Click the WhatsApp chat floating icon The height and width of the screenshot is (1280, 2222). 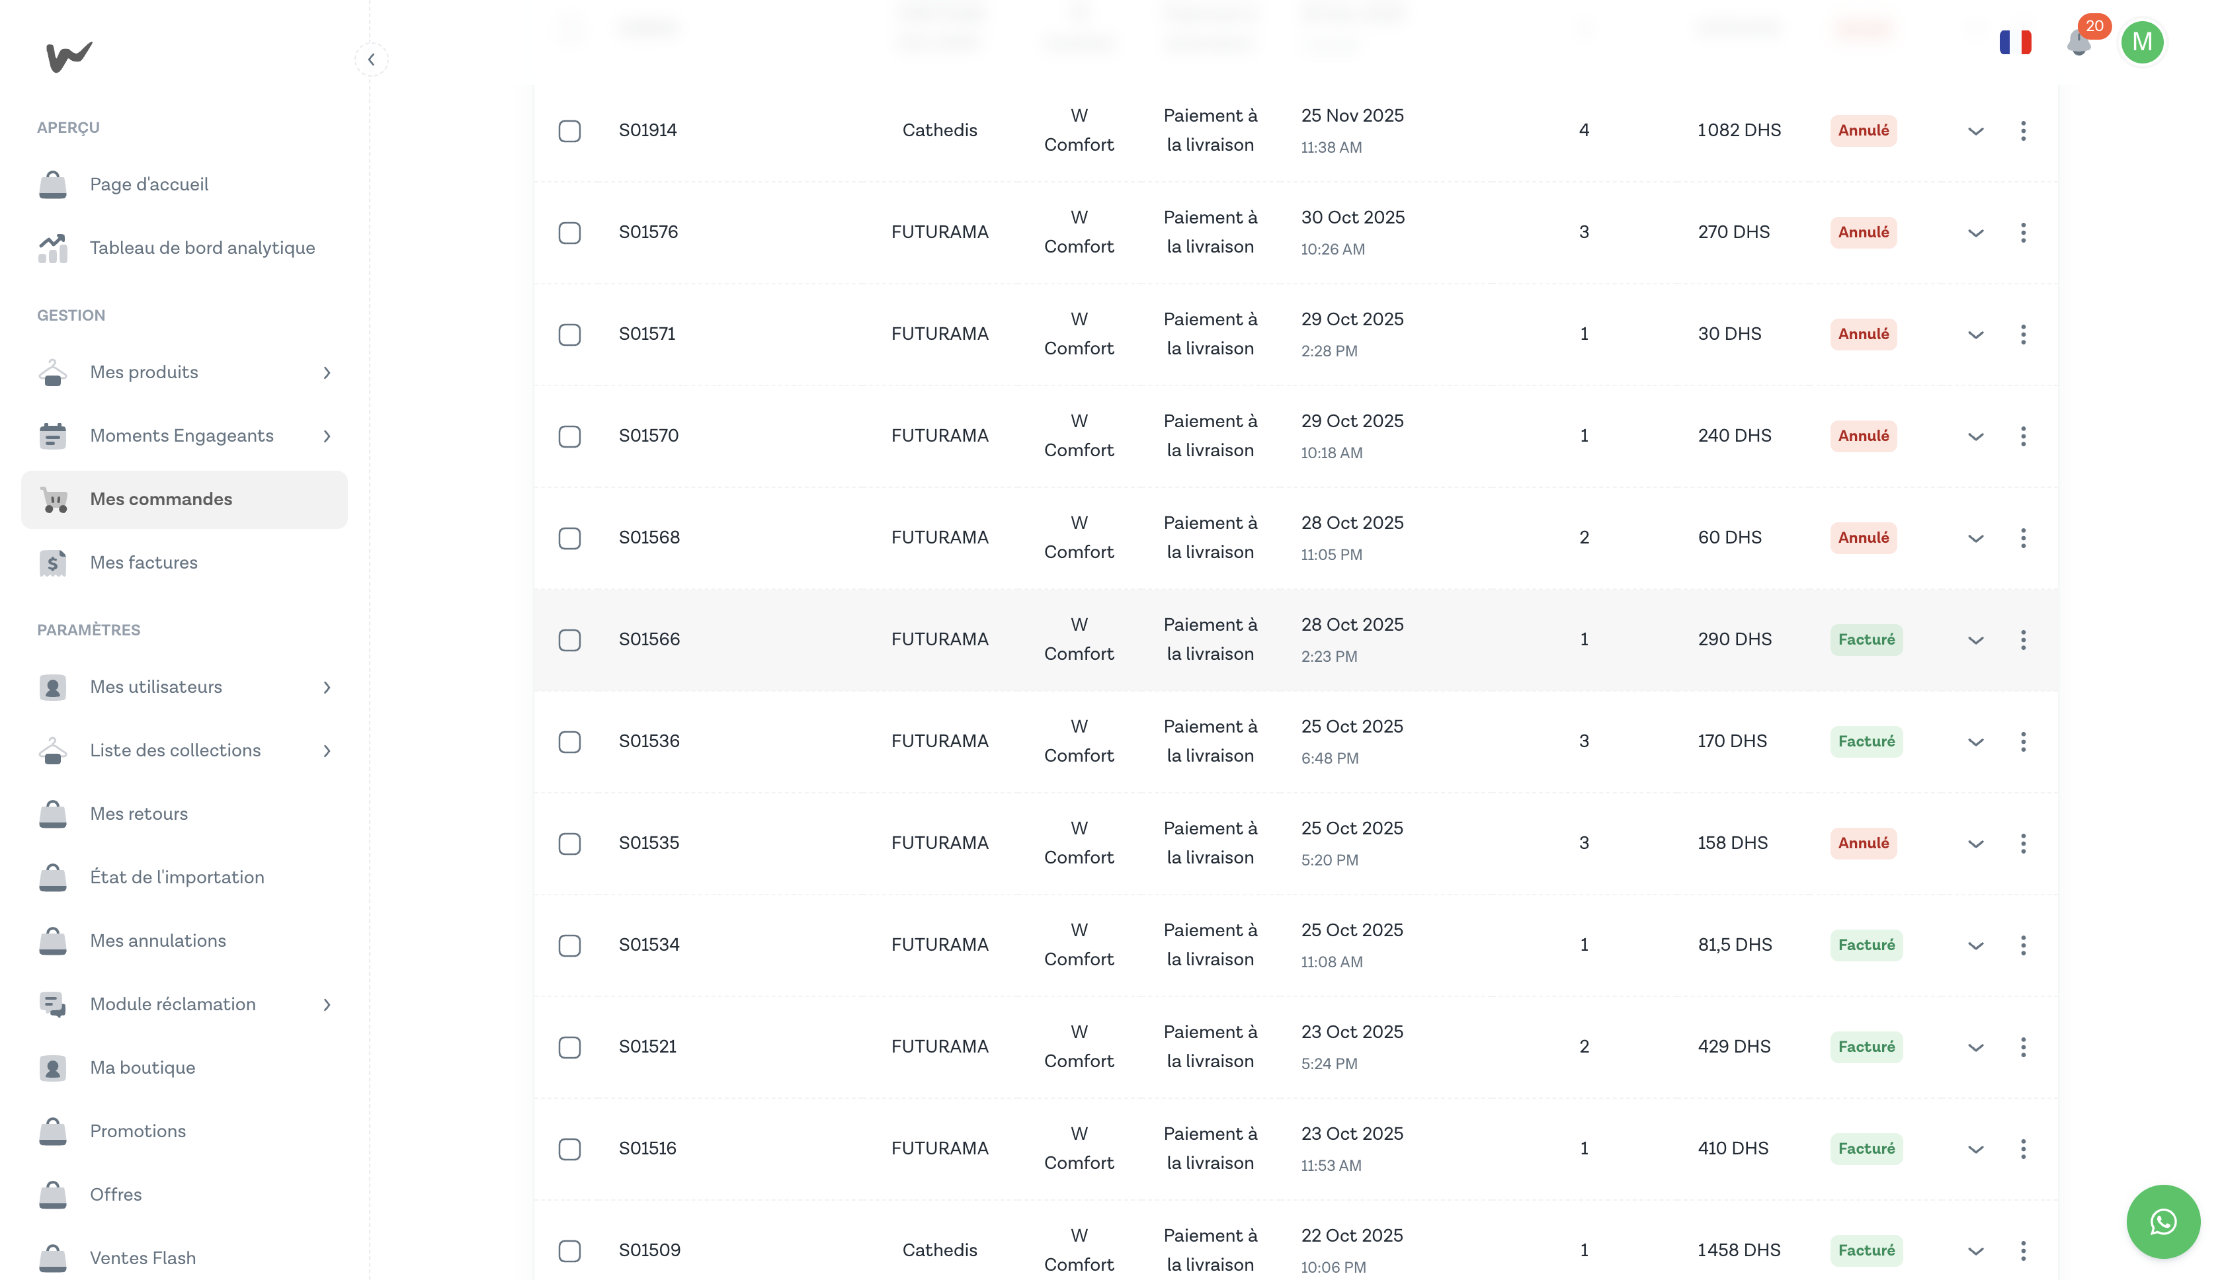coord(2162,1221)
